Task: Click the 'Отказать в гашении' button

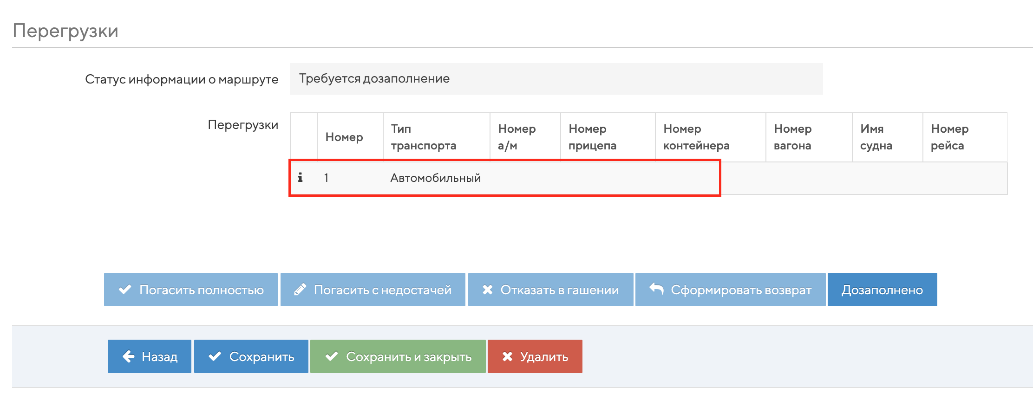Action: tap(551, 290)
